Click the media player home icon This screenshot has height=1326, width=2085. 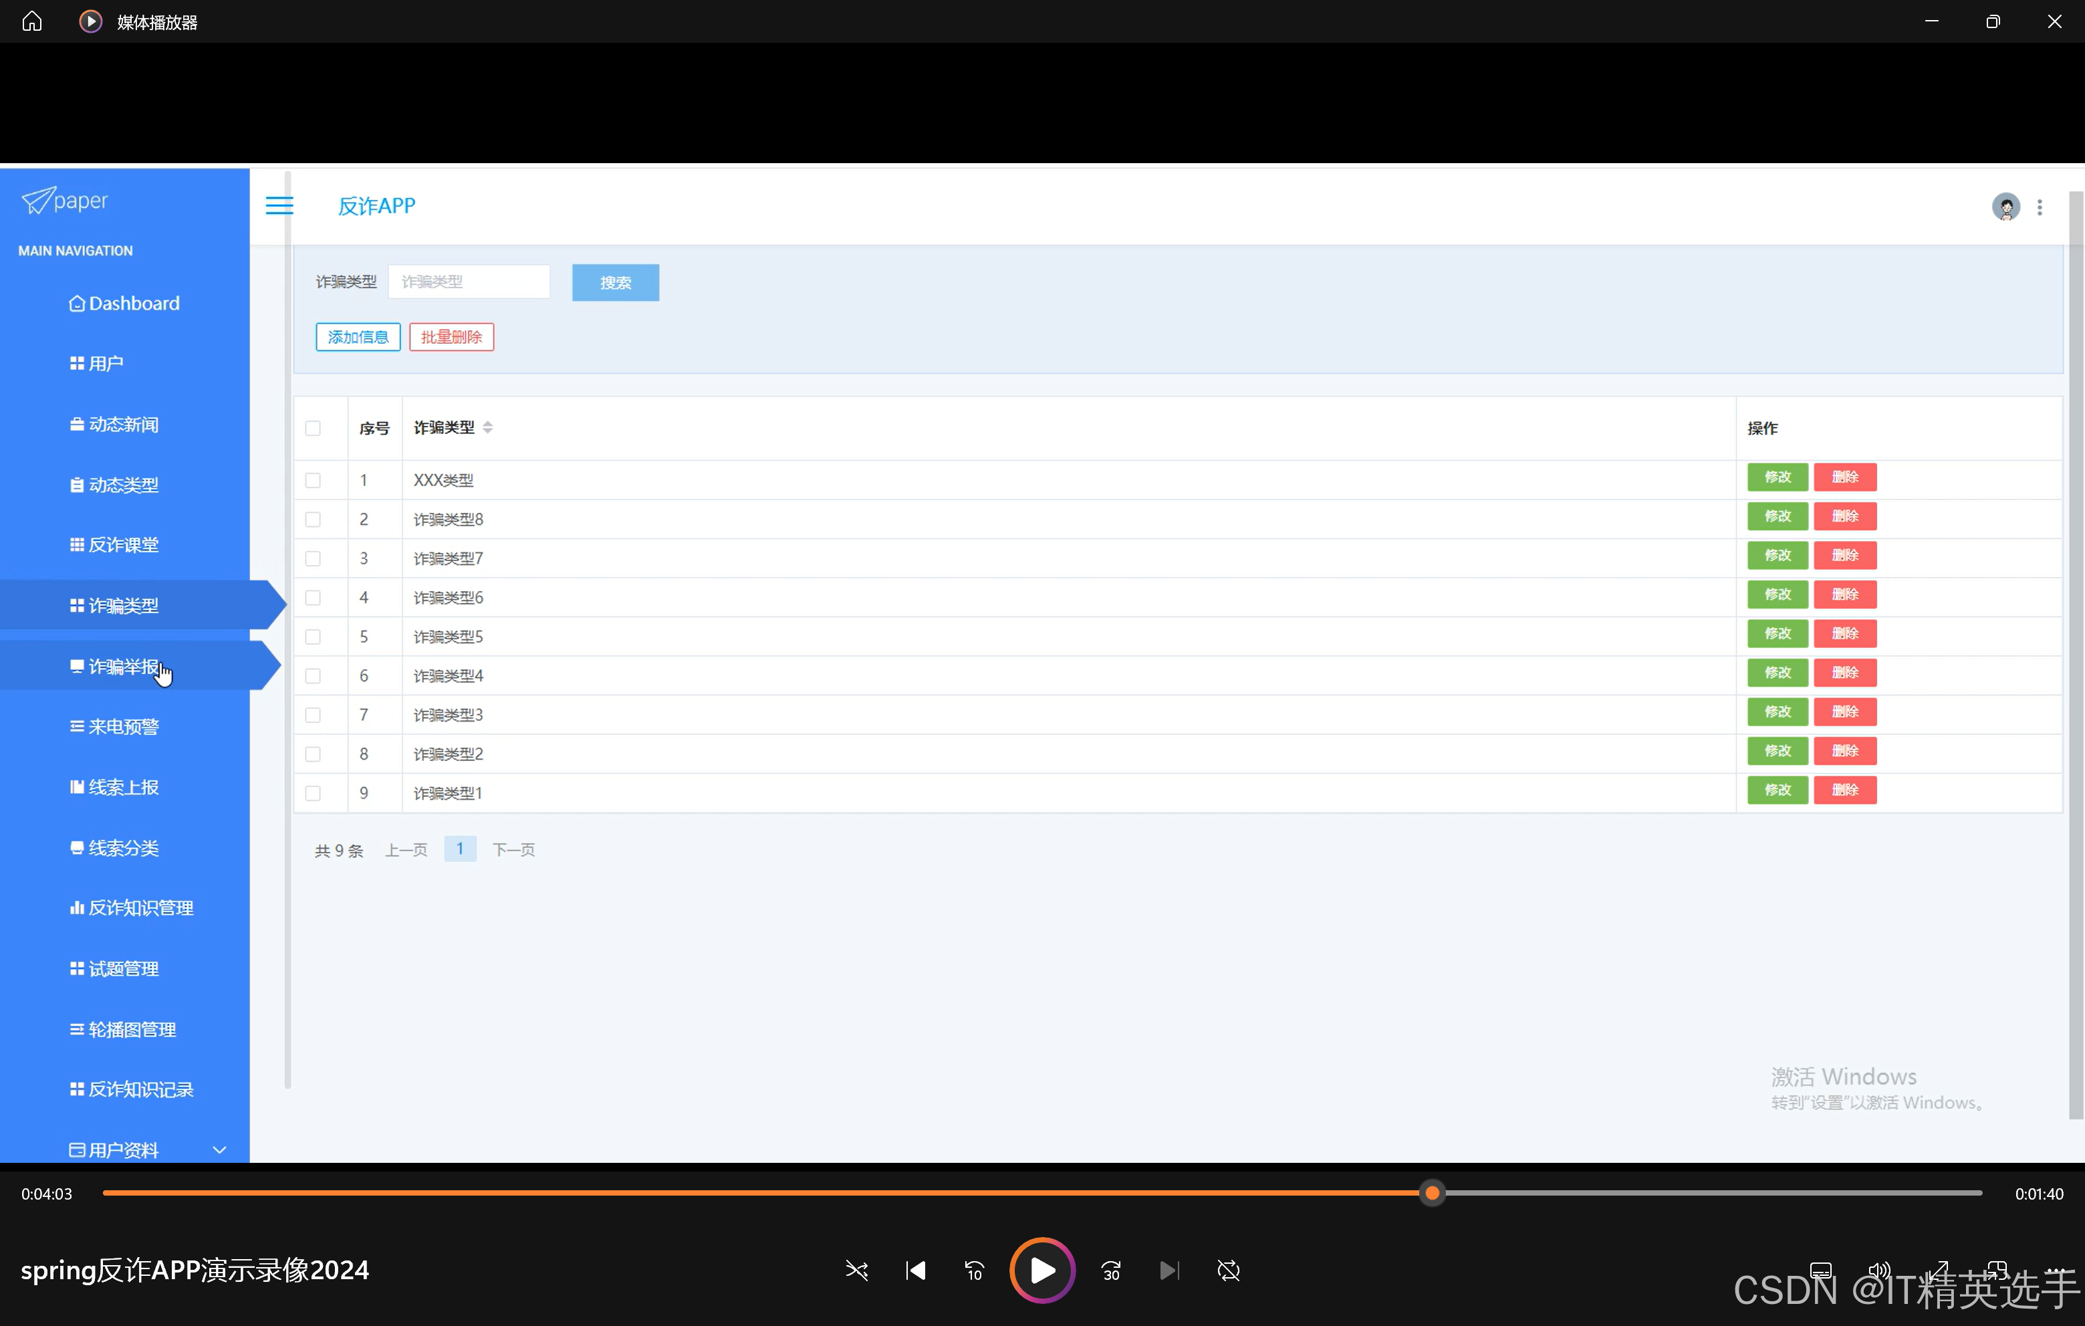[32, 21]
